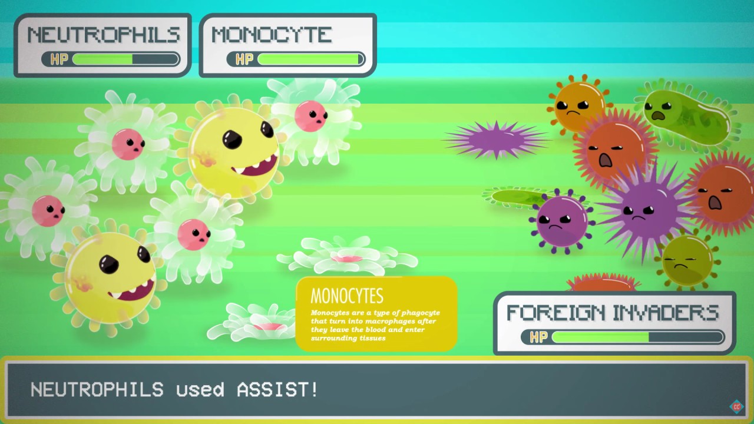This screenshot has width=754, height=424.
Task: Select the pink neutrophil right of upper monocyte
Action: click(310, 116)
